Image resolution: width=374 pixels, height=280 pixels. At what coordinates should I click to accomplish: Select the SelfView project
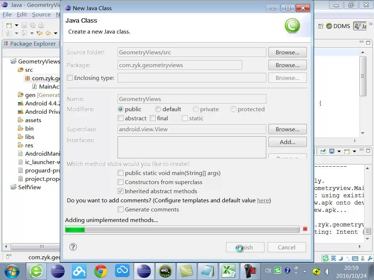26,187
